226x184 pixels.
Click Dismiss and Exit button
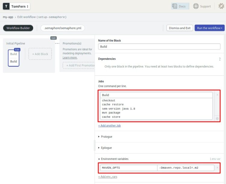[180, 28]
